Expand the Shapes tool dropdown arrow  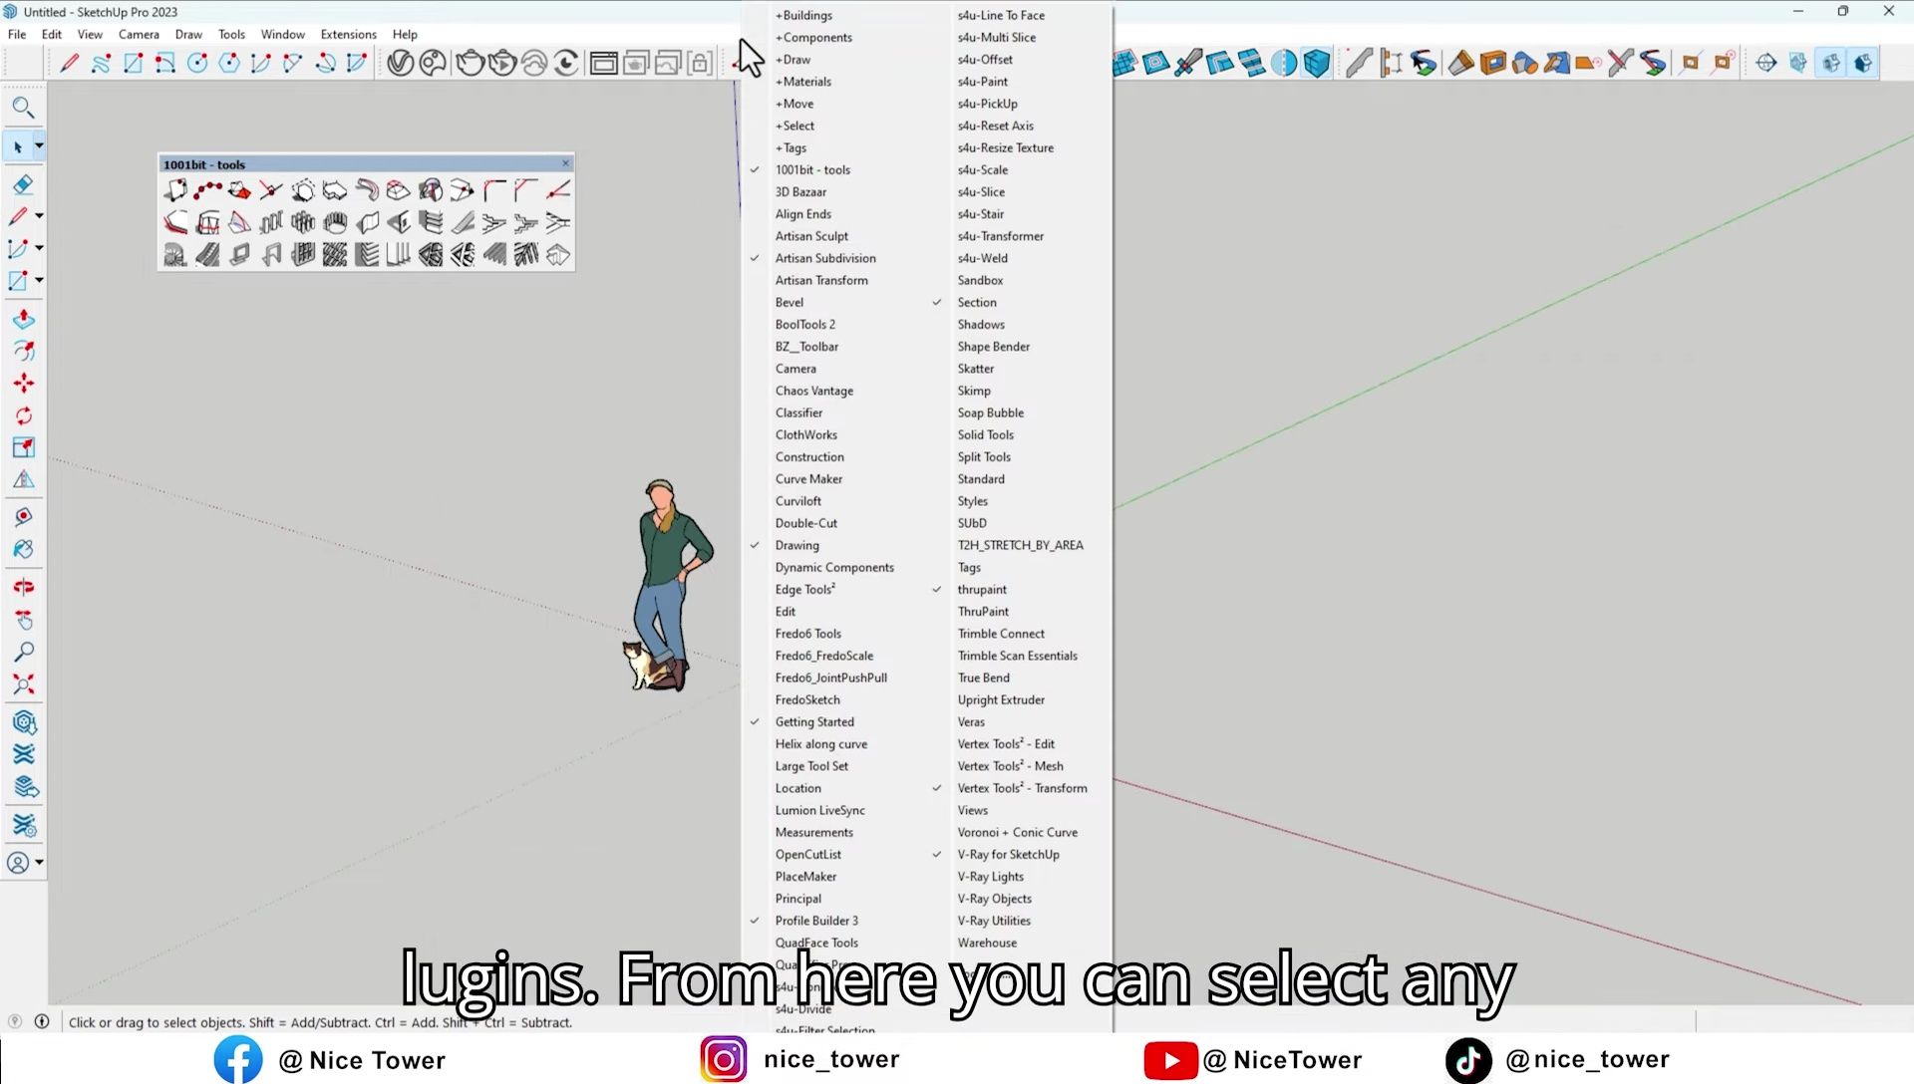point(39,280)
